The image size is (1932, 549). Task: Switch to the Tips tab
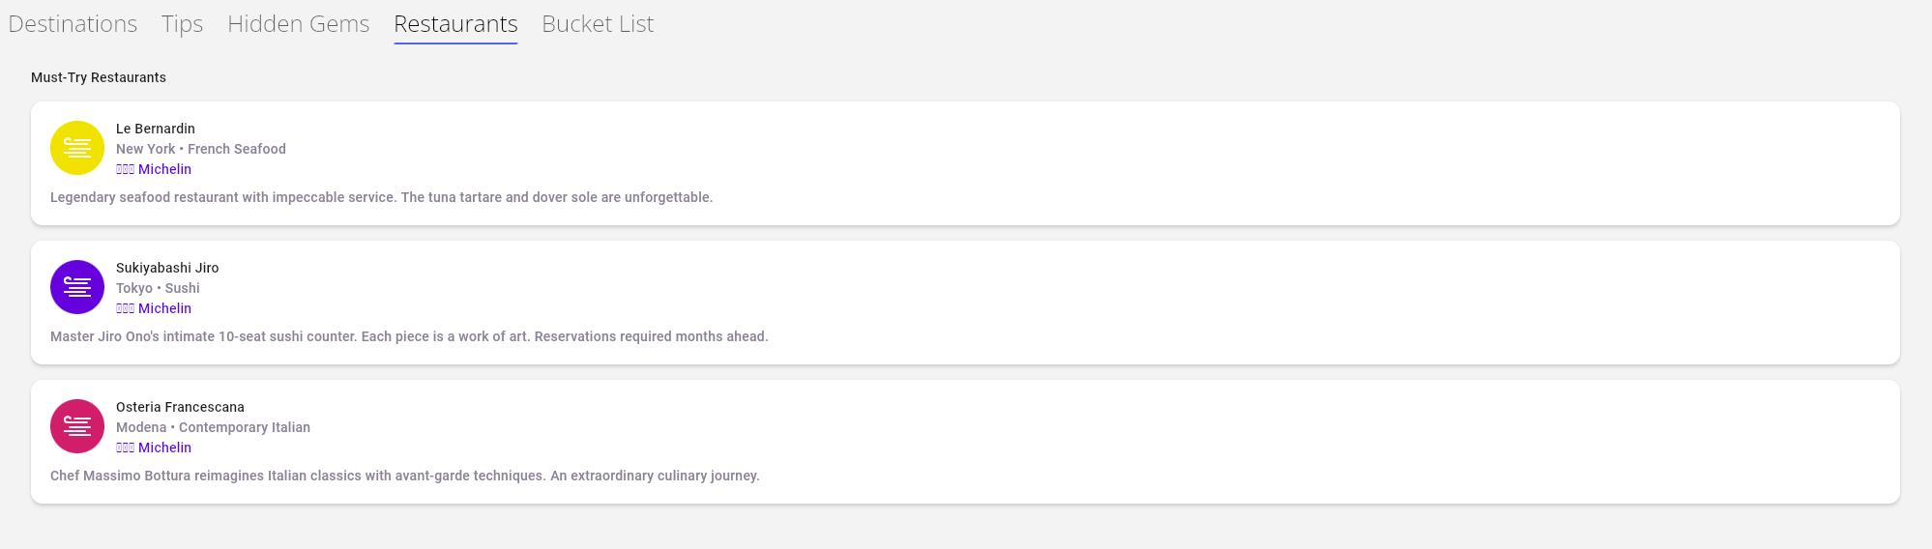coord(182,24)
